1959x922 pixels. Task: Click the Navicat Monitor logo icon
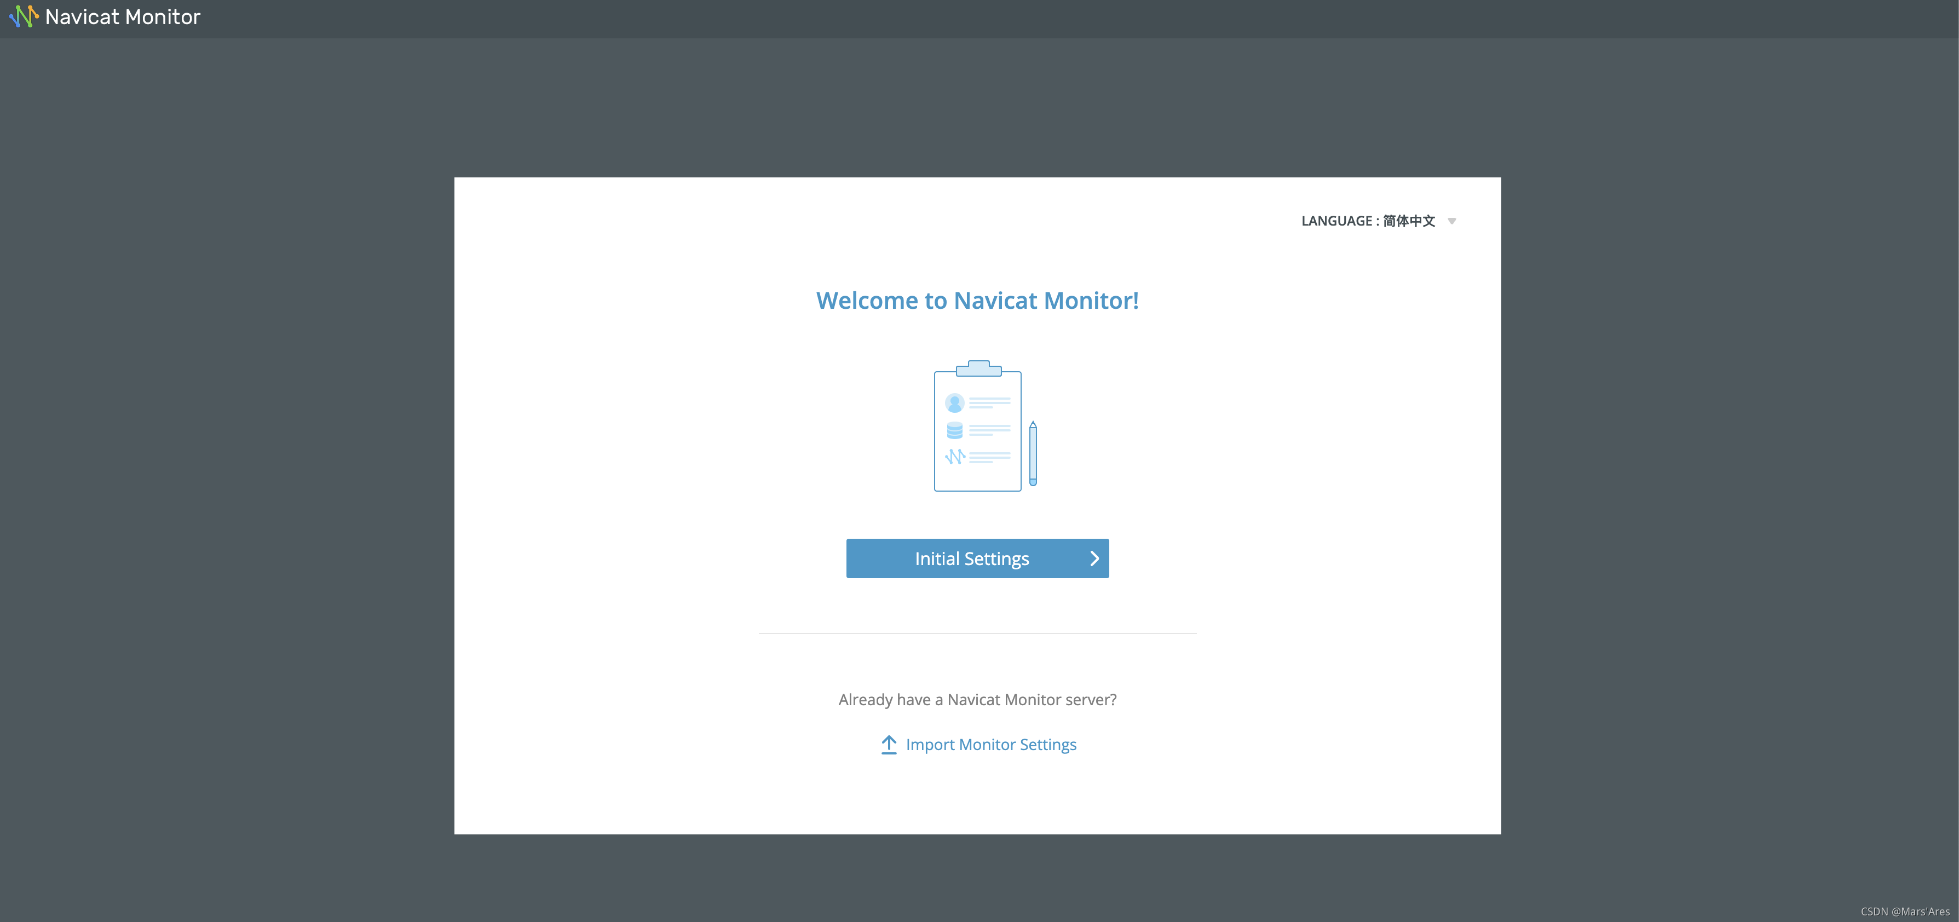24,17
